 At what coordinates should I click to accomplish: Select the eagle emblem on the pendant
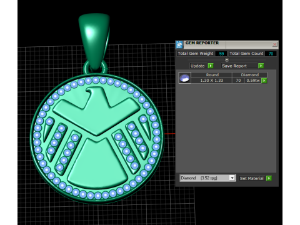click(x=97, y=111)
